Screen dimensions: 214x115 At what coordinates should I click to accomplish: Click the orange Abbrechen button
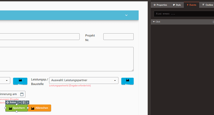39,108
